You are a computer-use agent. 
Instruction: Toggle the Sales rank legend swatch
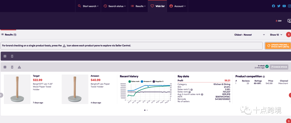click(x=130, y=81)
